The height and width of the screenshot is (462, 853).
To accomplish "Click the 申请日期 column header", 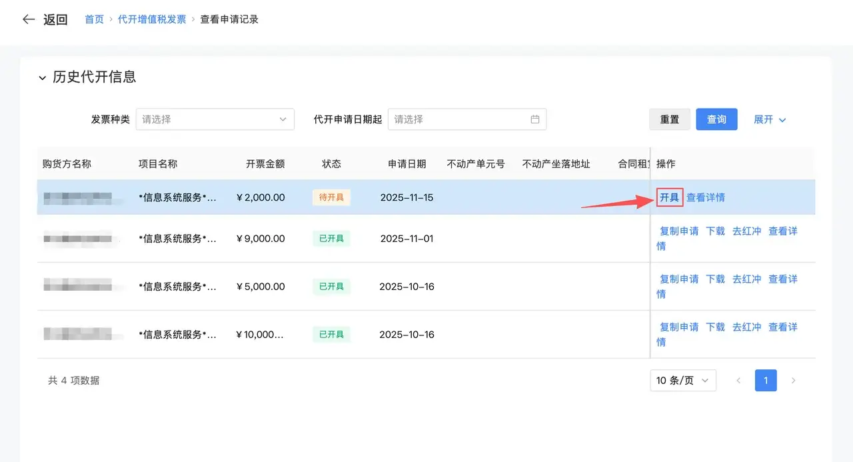I will 407,164.
